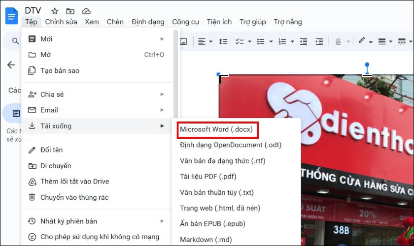Screen dimensions: 414x246
Task: Select Tạo bản sao menu entry
Action: (97, 71)
